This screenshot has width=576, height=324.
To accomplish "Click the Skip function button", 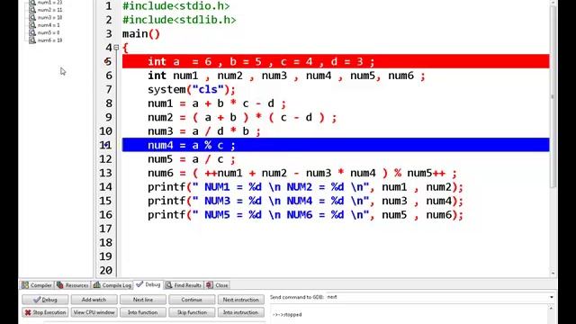I will [192, 312].
